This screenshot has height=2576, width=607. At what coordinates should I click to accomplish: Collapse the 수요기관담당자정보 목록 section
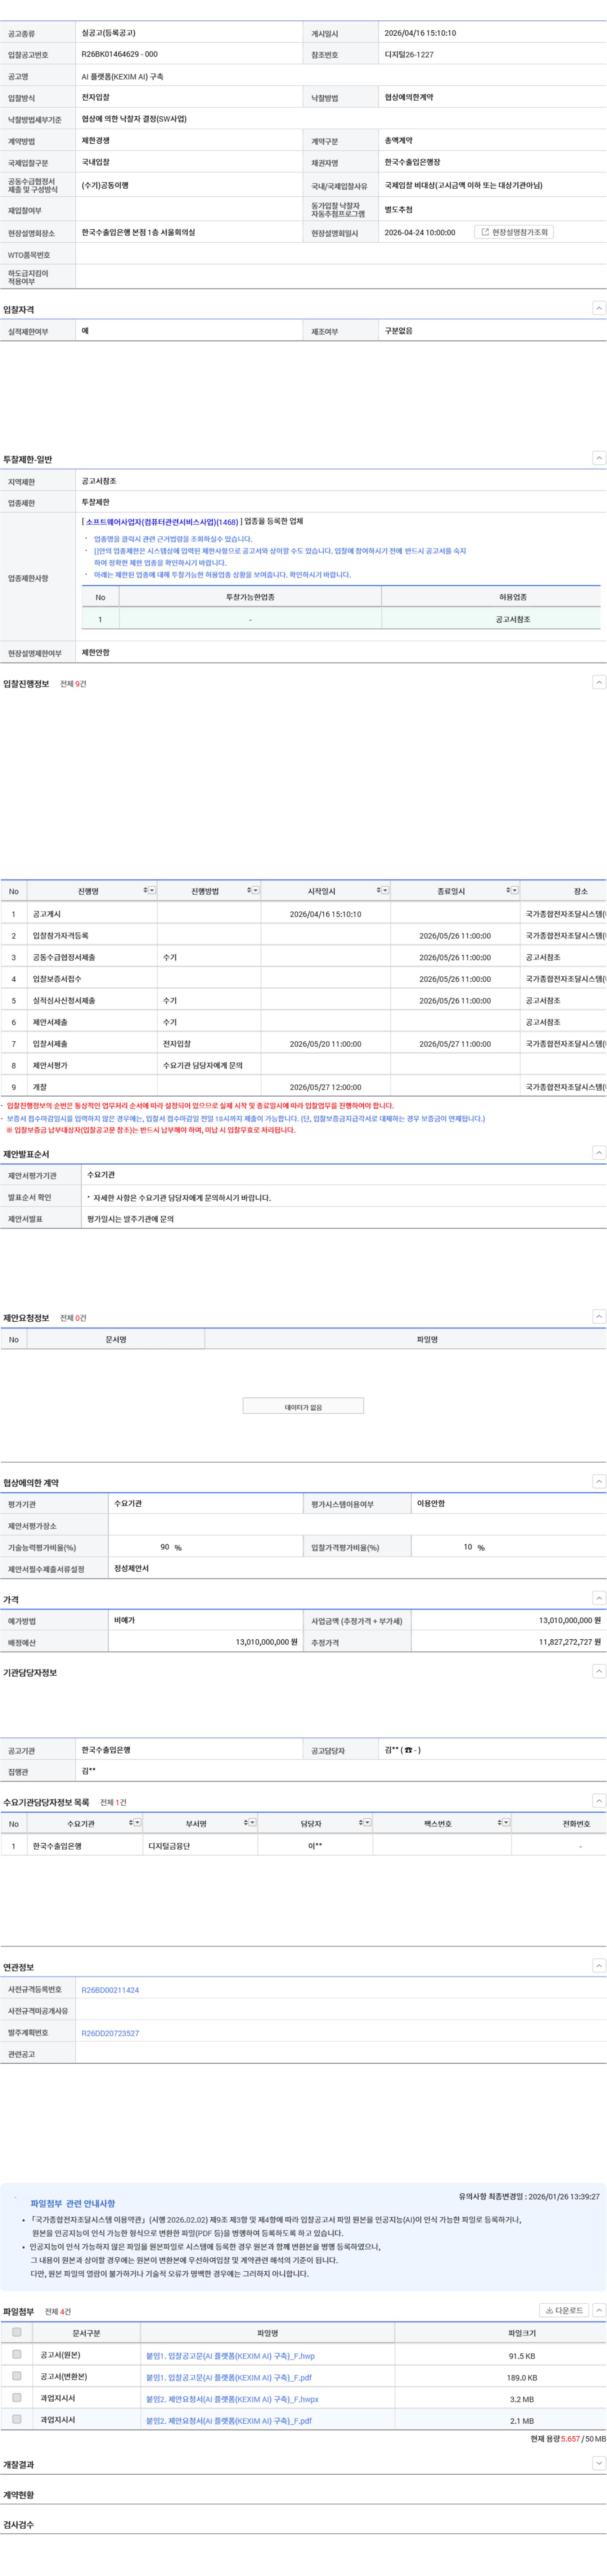(599, 1801)
